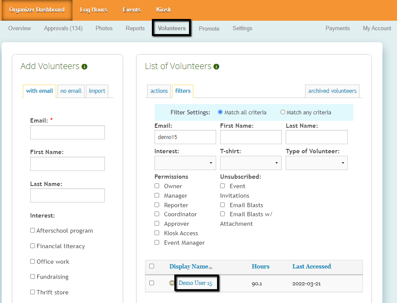Switch to the Log Hours tab
397x303 pixels.
tap(94, 9)
